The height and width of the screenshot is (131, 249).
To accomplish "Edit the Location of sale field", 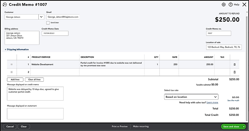I will pyautogui.click(x=224, y=47).
